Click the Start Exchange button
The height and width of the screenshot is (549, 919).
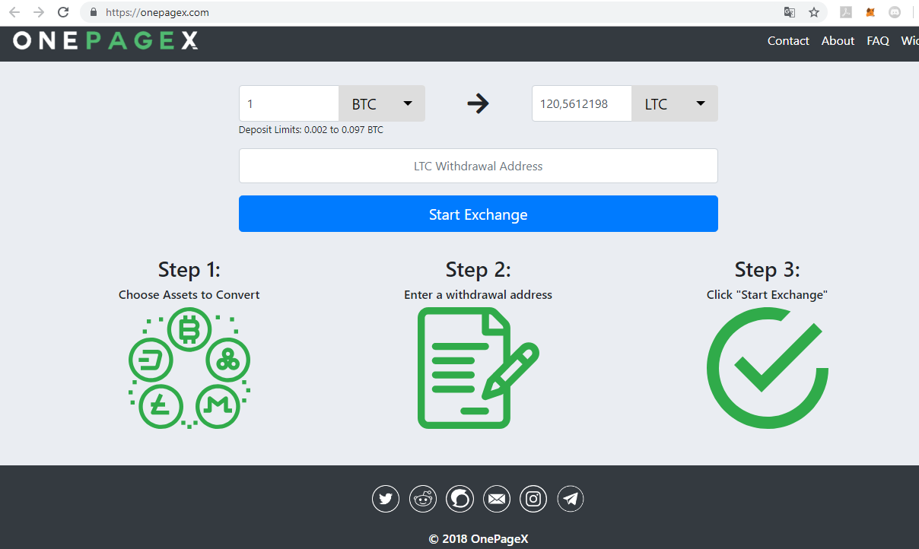click(479, 214)
